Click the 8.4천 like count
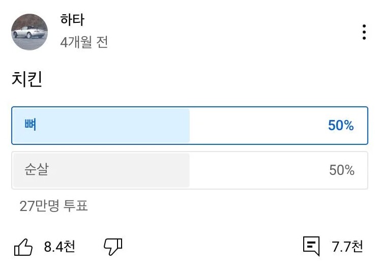The height and width of the screenshot is (272, 379). pyautogui.click(x=60, y=247)
